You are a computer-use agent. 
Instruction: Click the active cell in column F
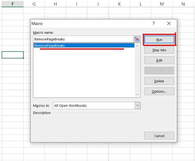click(13, 55)
